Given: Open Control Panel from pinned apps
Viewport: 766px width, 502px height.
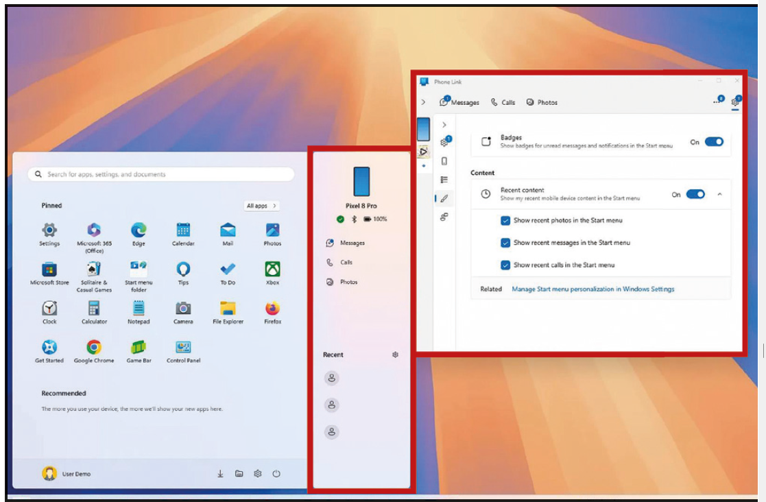Looking at the screenshot, I should (x=183, y=351).
